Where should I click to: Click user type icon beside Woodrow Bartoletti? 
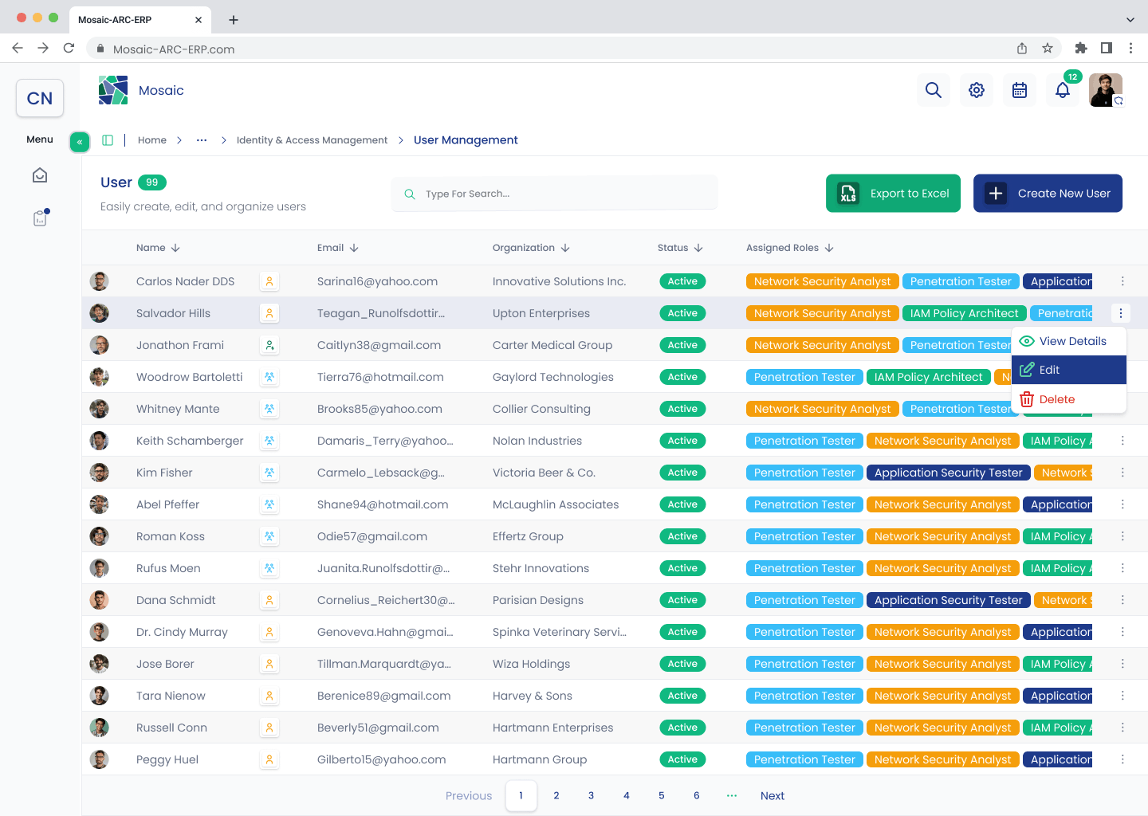point(269,377)
